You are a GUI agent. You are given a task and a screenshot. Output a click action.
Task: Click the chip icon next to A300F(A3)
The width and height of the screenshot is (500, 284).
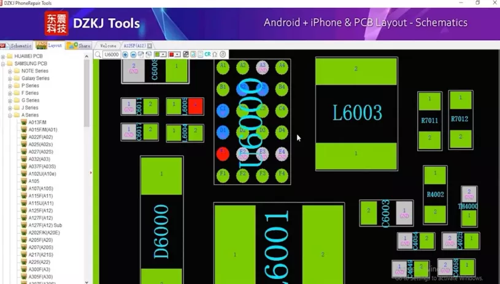pyautogui.click(x=24, y=269)
